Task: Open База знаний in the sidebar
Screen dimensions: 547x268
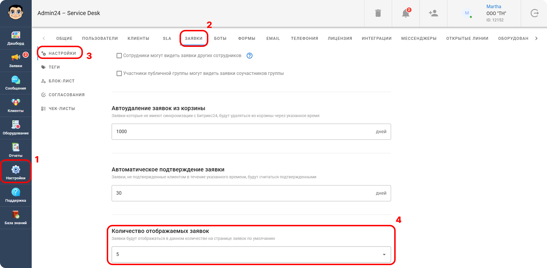Action: click(x=16, y=218)
